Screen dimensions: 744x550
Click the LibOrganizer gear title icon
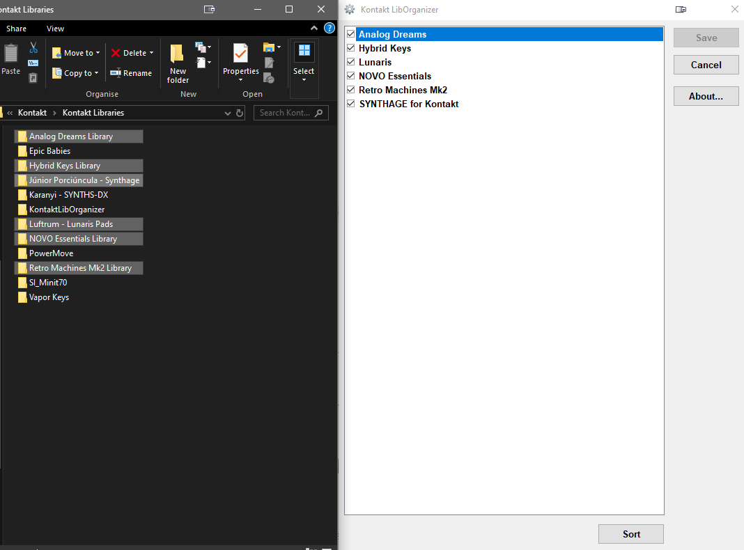pos(350,9)
